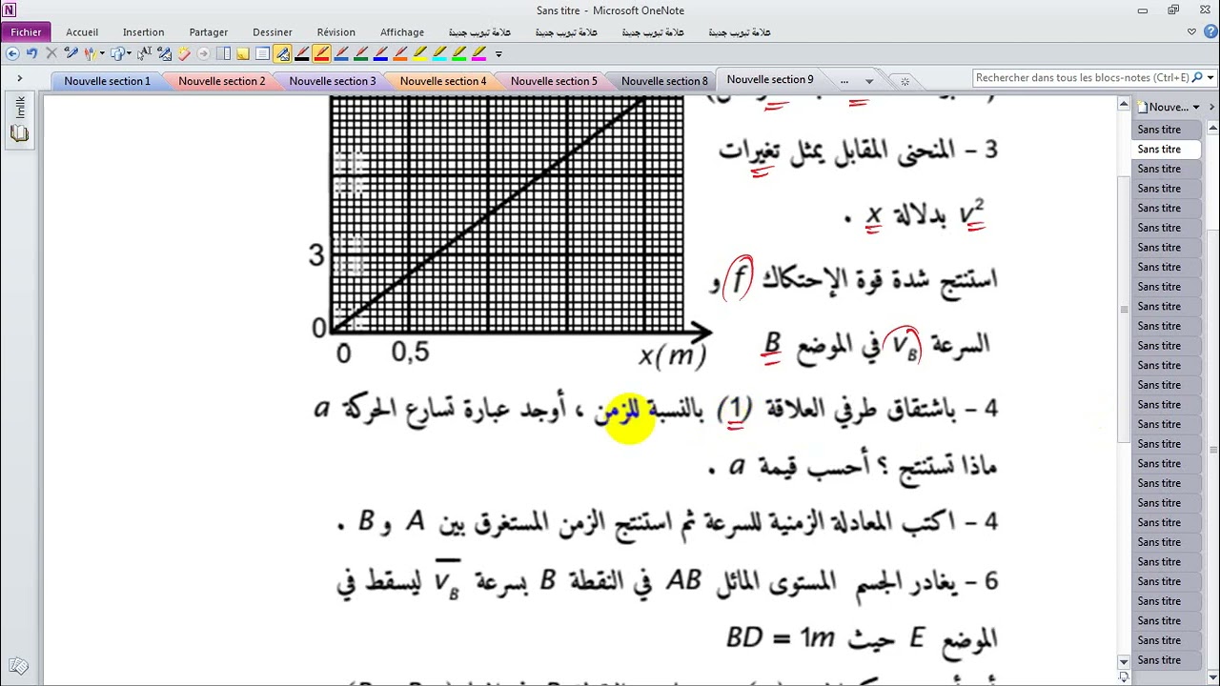1220x686 pixels.
Task: Pick the light blue pen
Action: pyautogui.click(x=341, y=54)
